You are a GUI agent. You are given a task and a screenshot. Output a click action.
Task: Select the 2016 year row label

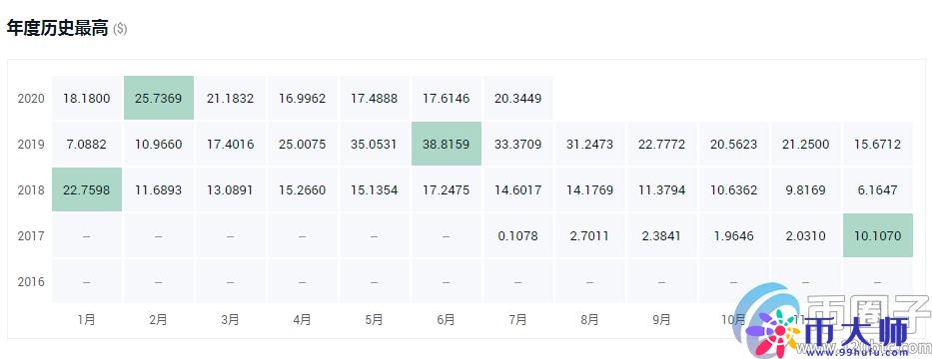pos(31,281)
